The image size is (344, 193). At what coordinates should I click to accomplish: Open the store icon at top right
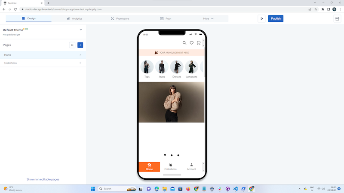pos(337,18)
